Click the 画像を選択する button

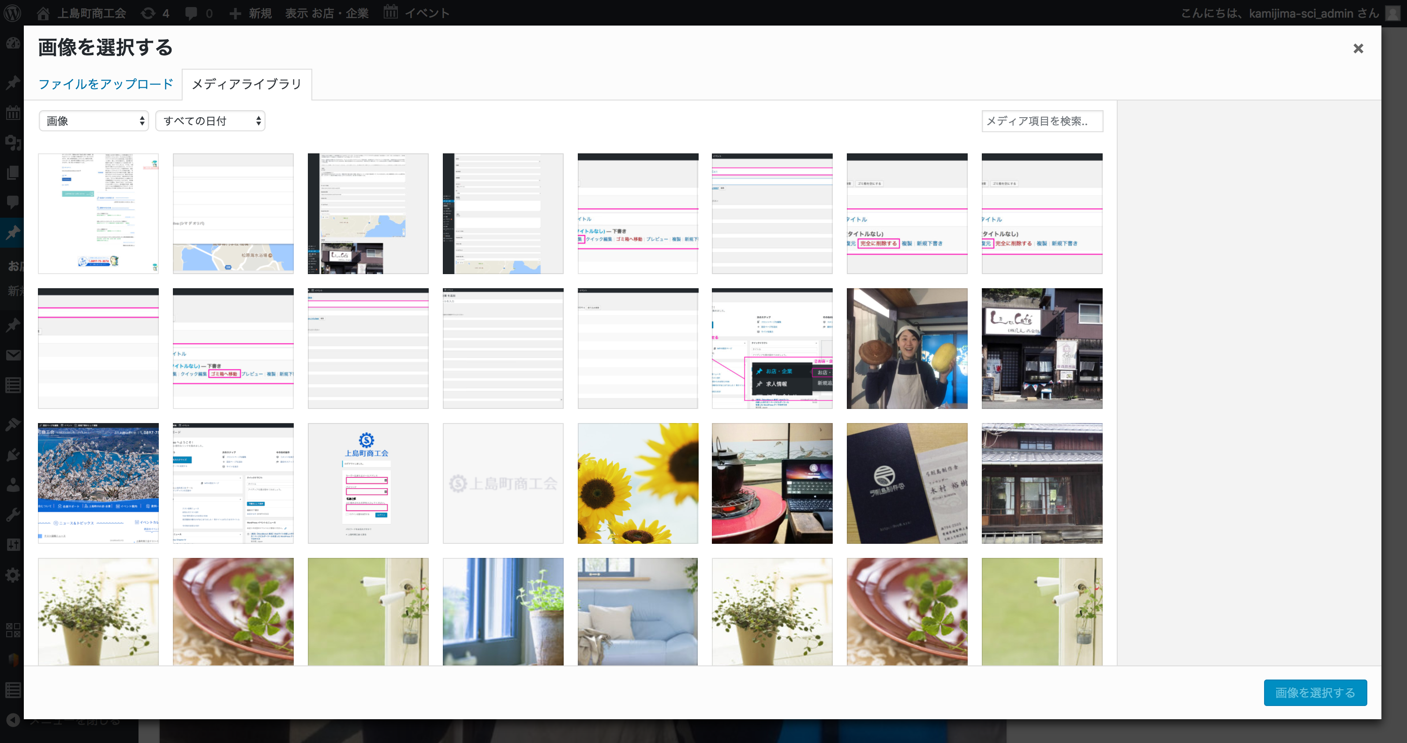click(x=1315, y=692)
